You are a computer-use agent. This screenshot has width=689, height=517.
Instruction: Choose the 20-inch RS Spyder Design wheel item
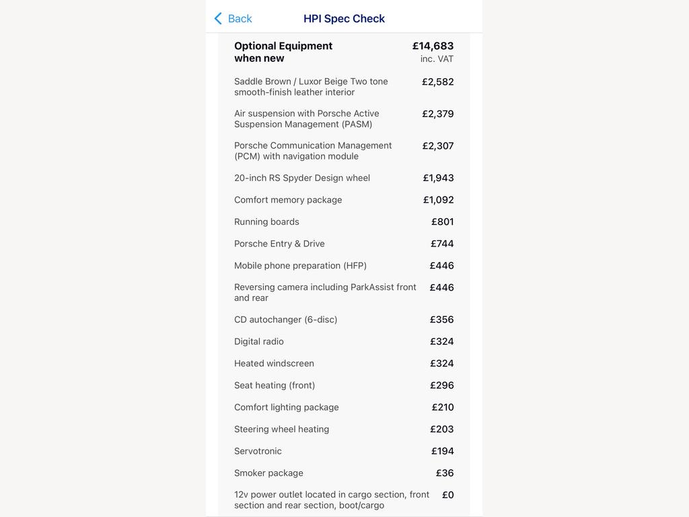click(x=344, y=178)
